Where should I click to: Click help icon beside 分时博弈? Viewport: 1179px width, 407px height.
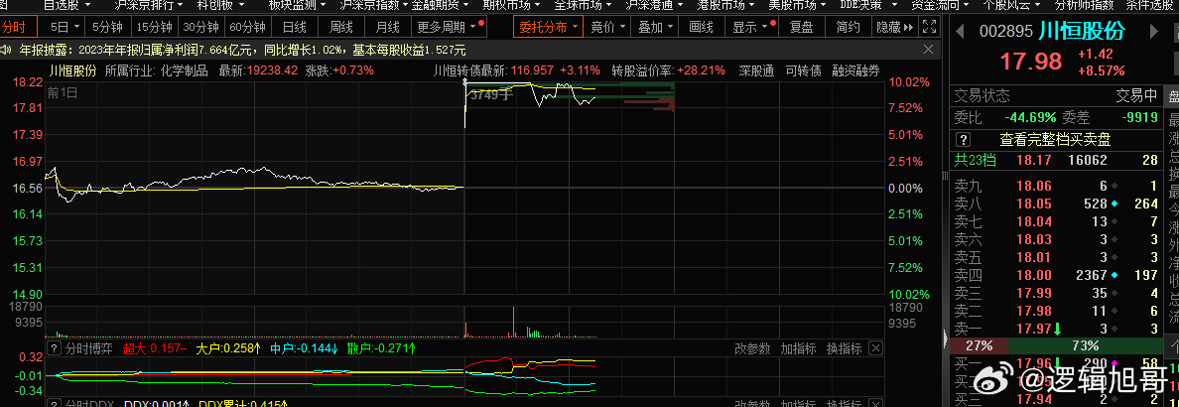[55, 348]
